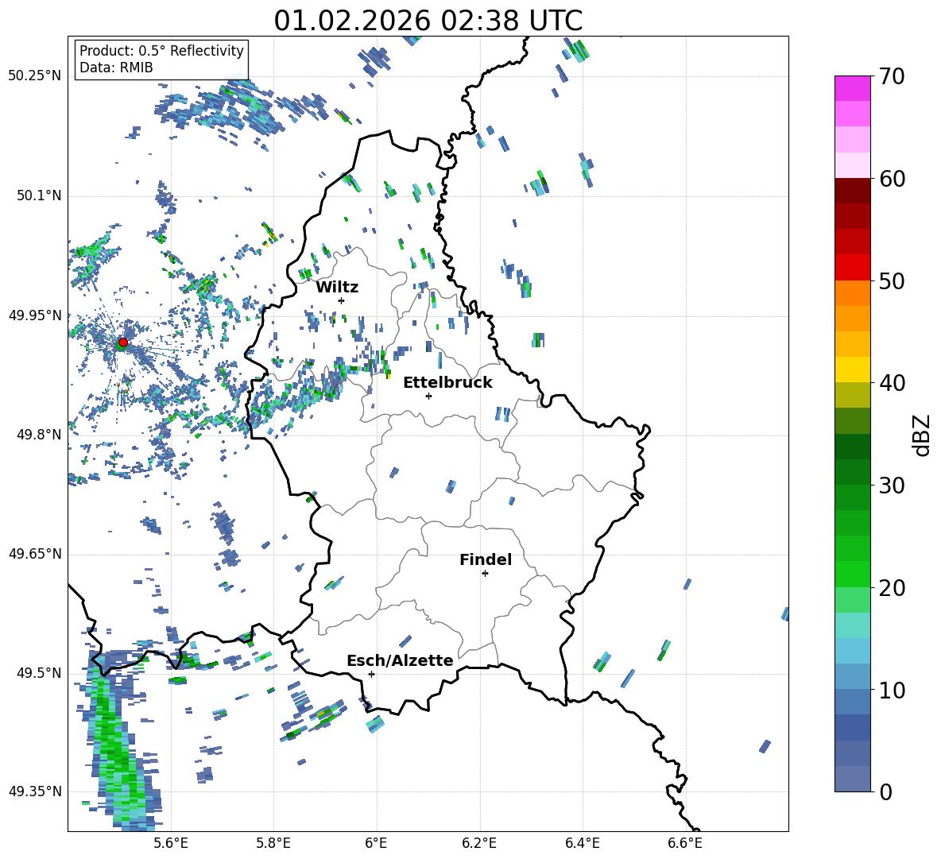941x859 pixels.
Task: Select the Wiltz city label
Action: pyautogui.click(x=337, y=288)
